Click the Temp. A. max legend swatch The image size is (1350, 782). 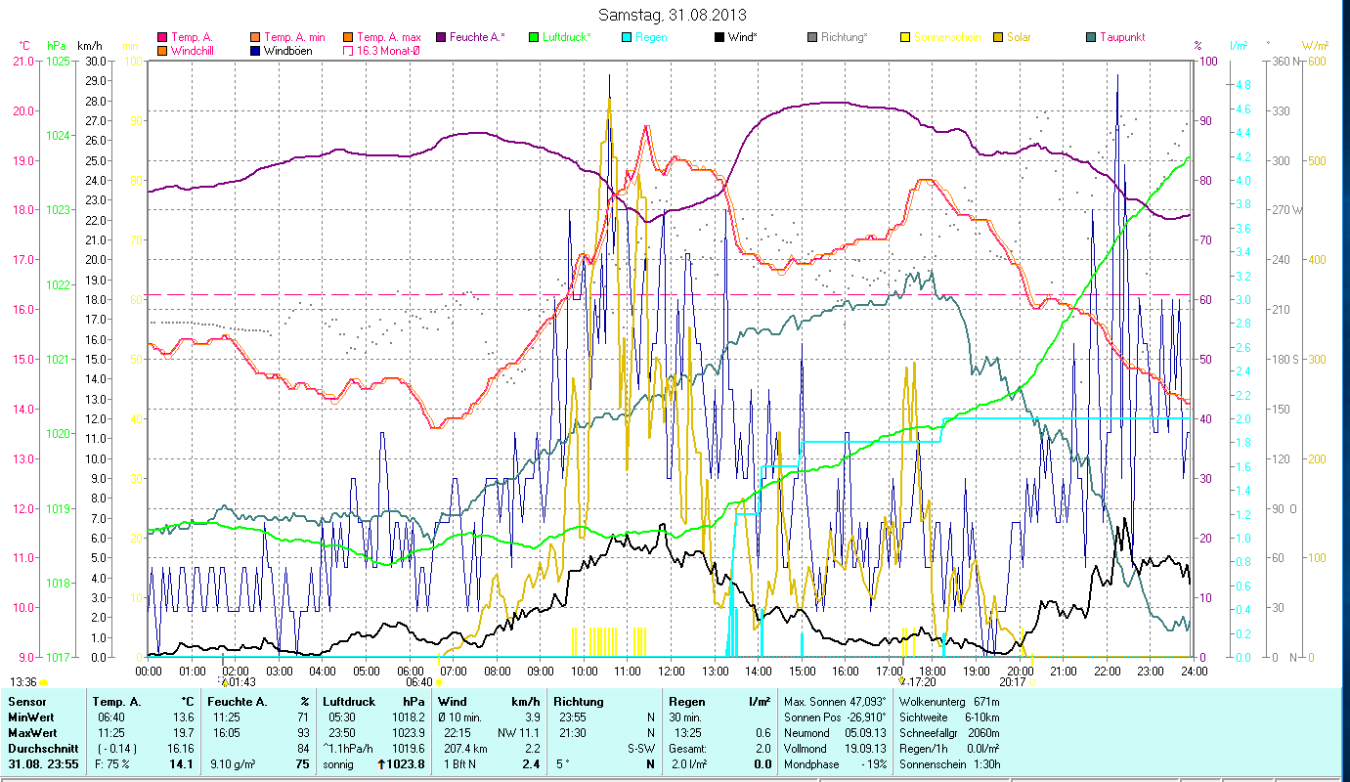348,38
